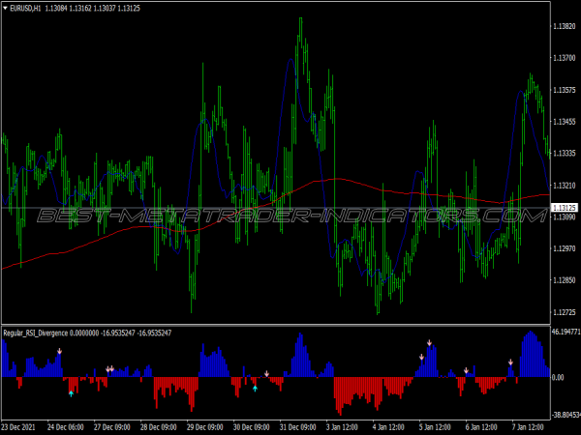The width and height of the screenshot is (581, 435).
Task: Select the current price label 1.13125
Action: (x=565, y=208)
